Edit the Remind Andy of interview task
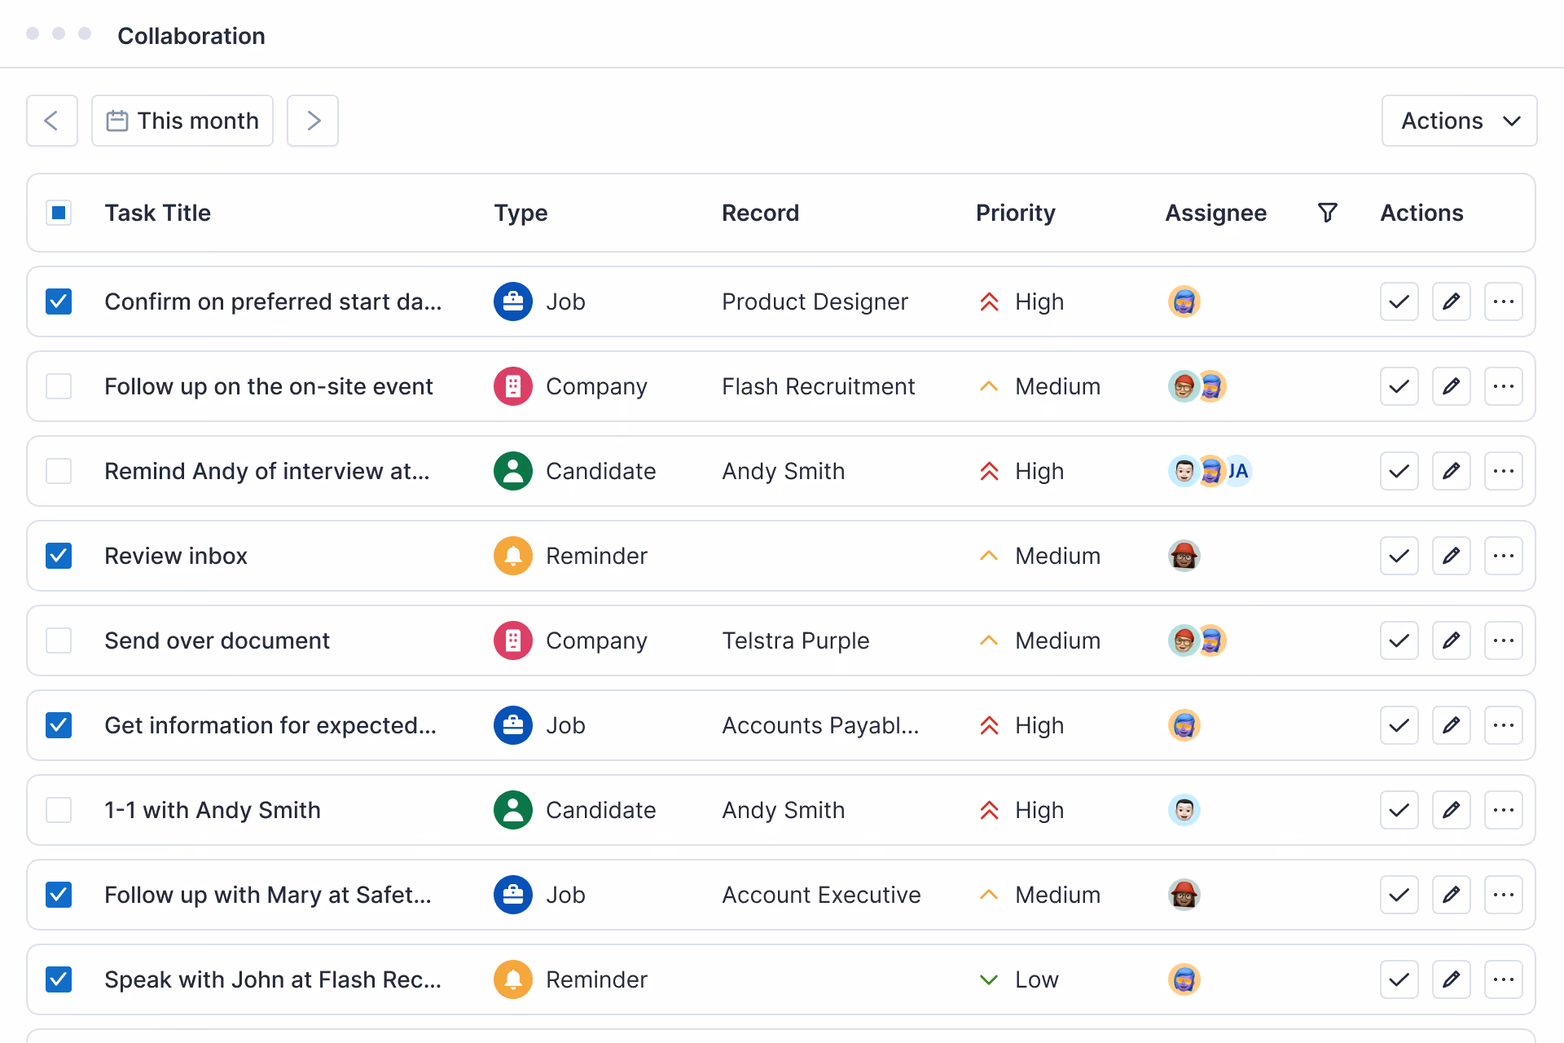 click(1452, 471)
